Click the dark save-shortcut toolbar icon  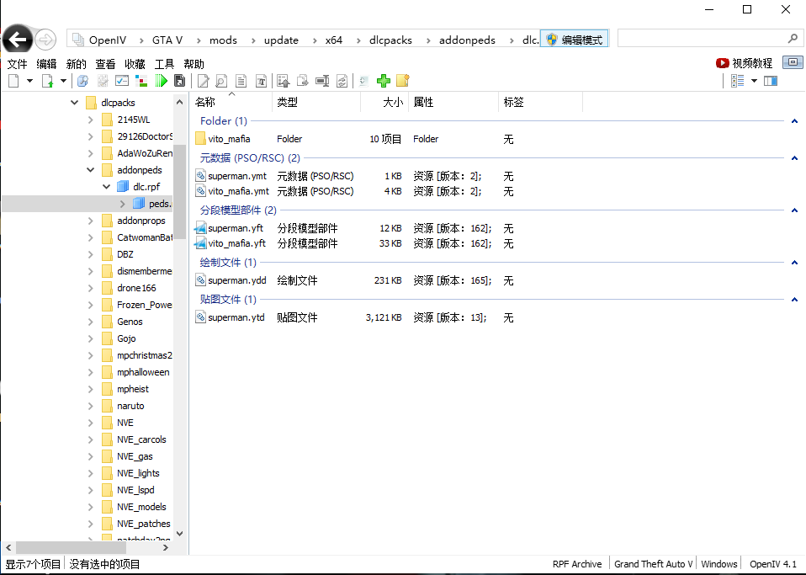point(179,81)
